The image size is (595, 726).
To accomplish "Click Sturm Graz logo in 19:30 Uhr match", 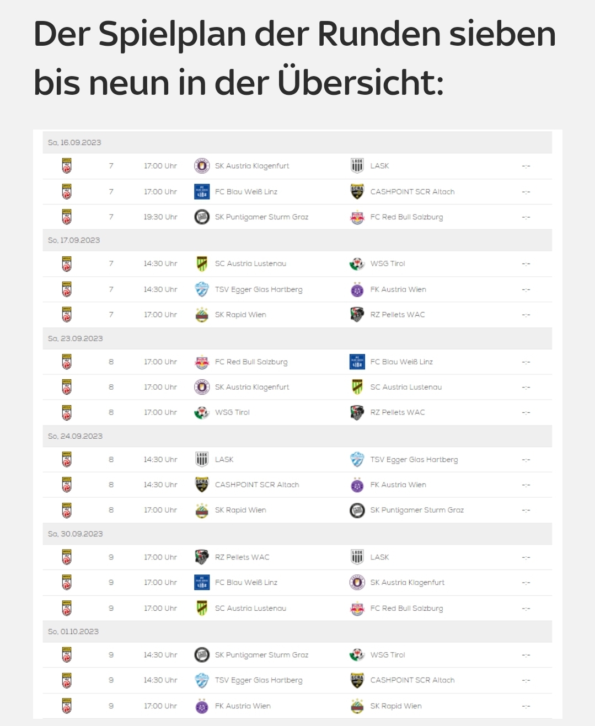I will [x=202, y=217].
